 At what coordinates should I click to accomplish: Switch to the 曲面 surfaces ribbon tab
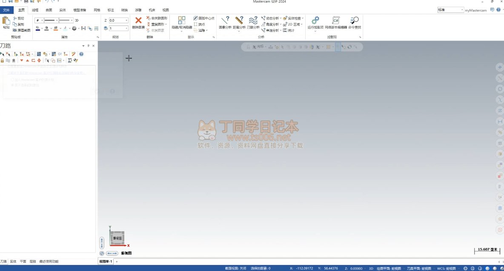[49, 10]
